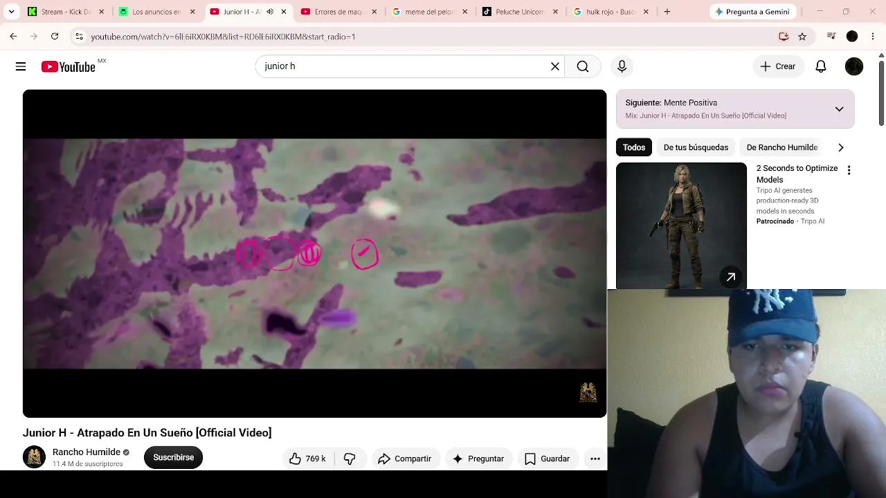Viewport: 886px width, 498px height.
Task: Click the 11.4 M de suscriptores text
Action: (x=88, y=464)
